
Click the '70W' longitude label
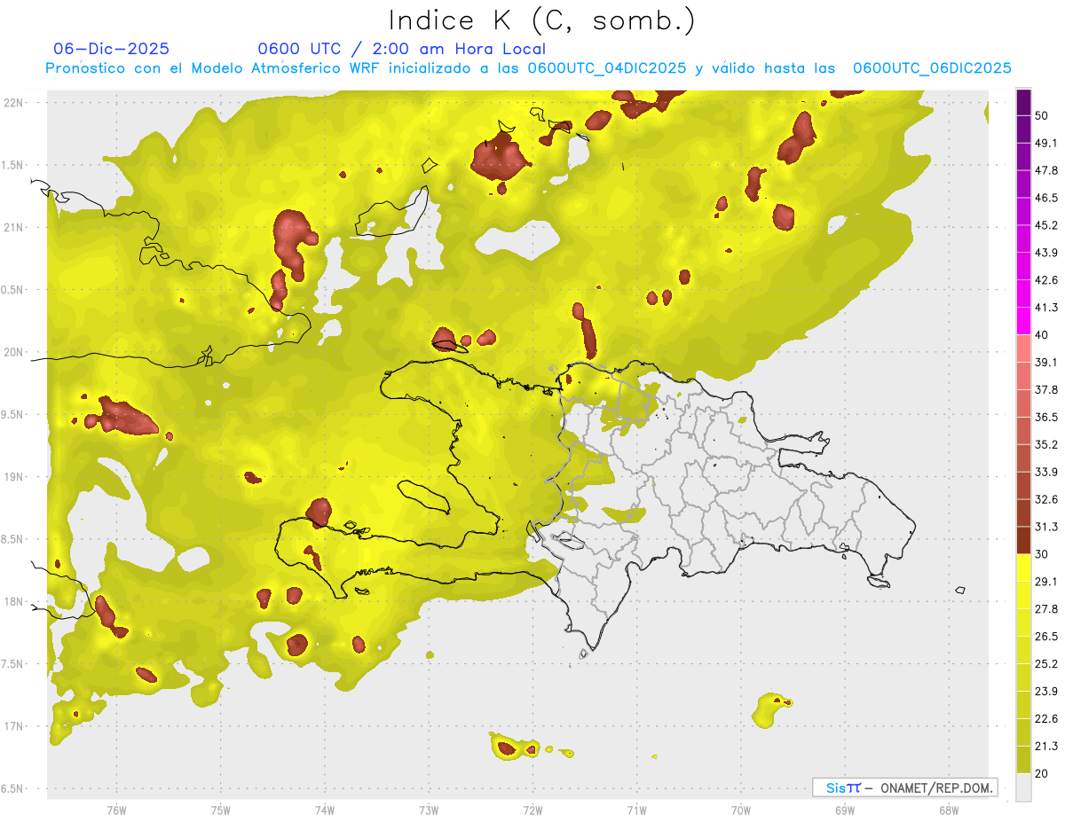740,810
